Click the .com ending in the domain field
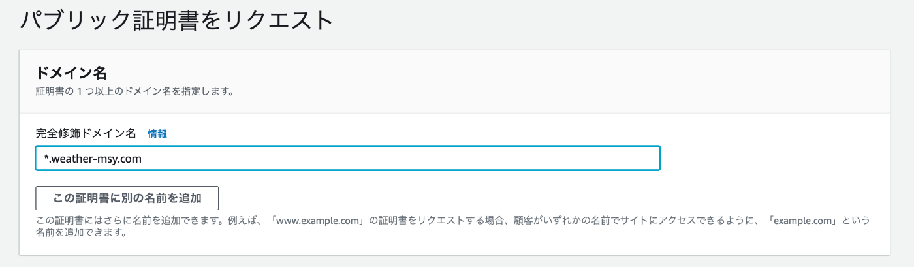This screenshot has height=267, width=914. click(x=130, y=159)
